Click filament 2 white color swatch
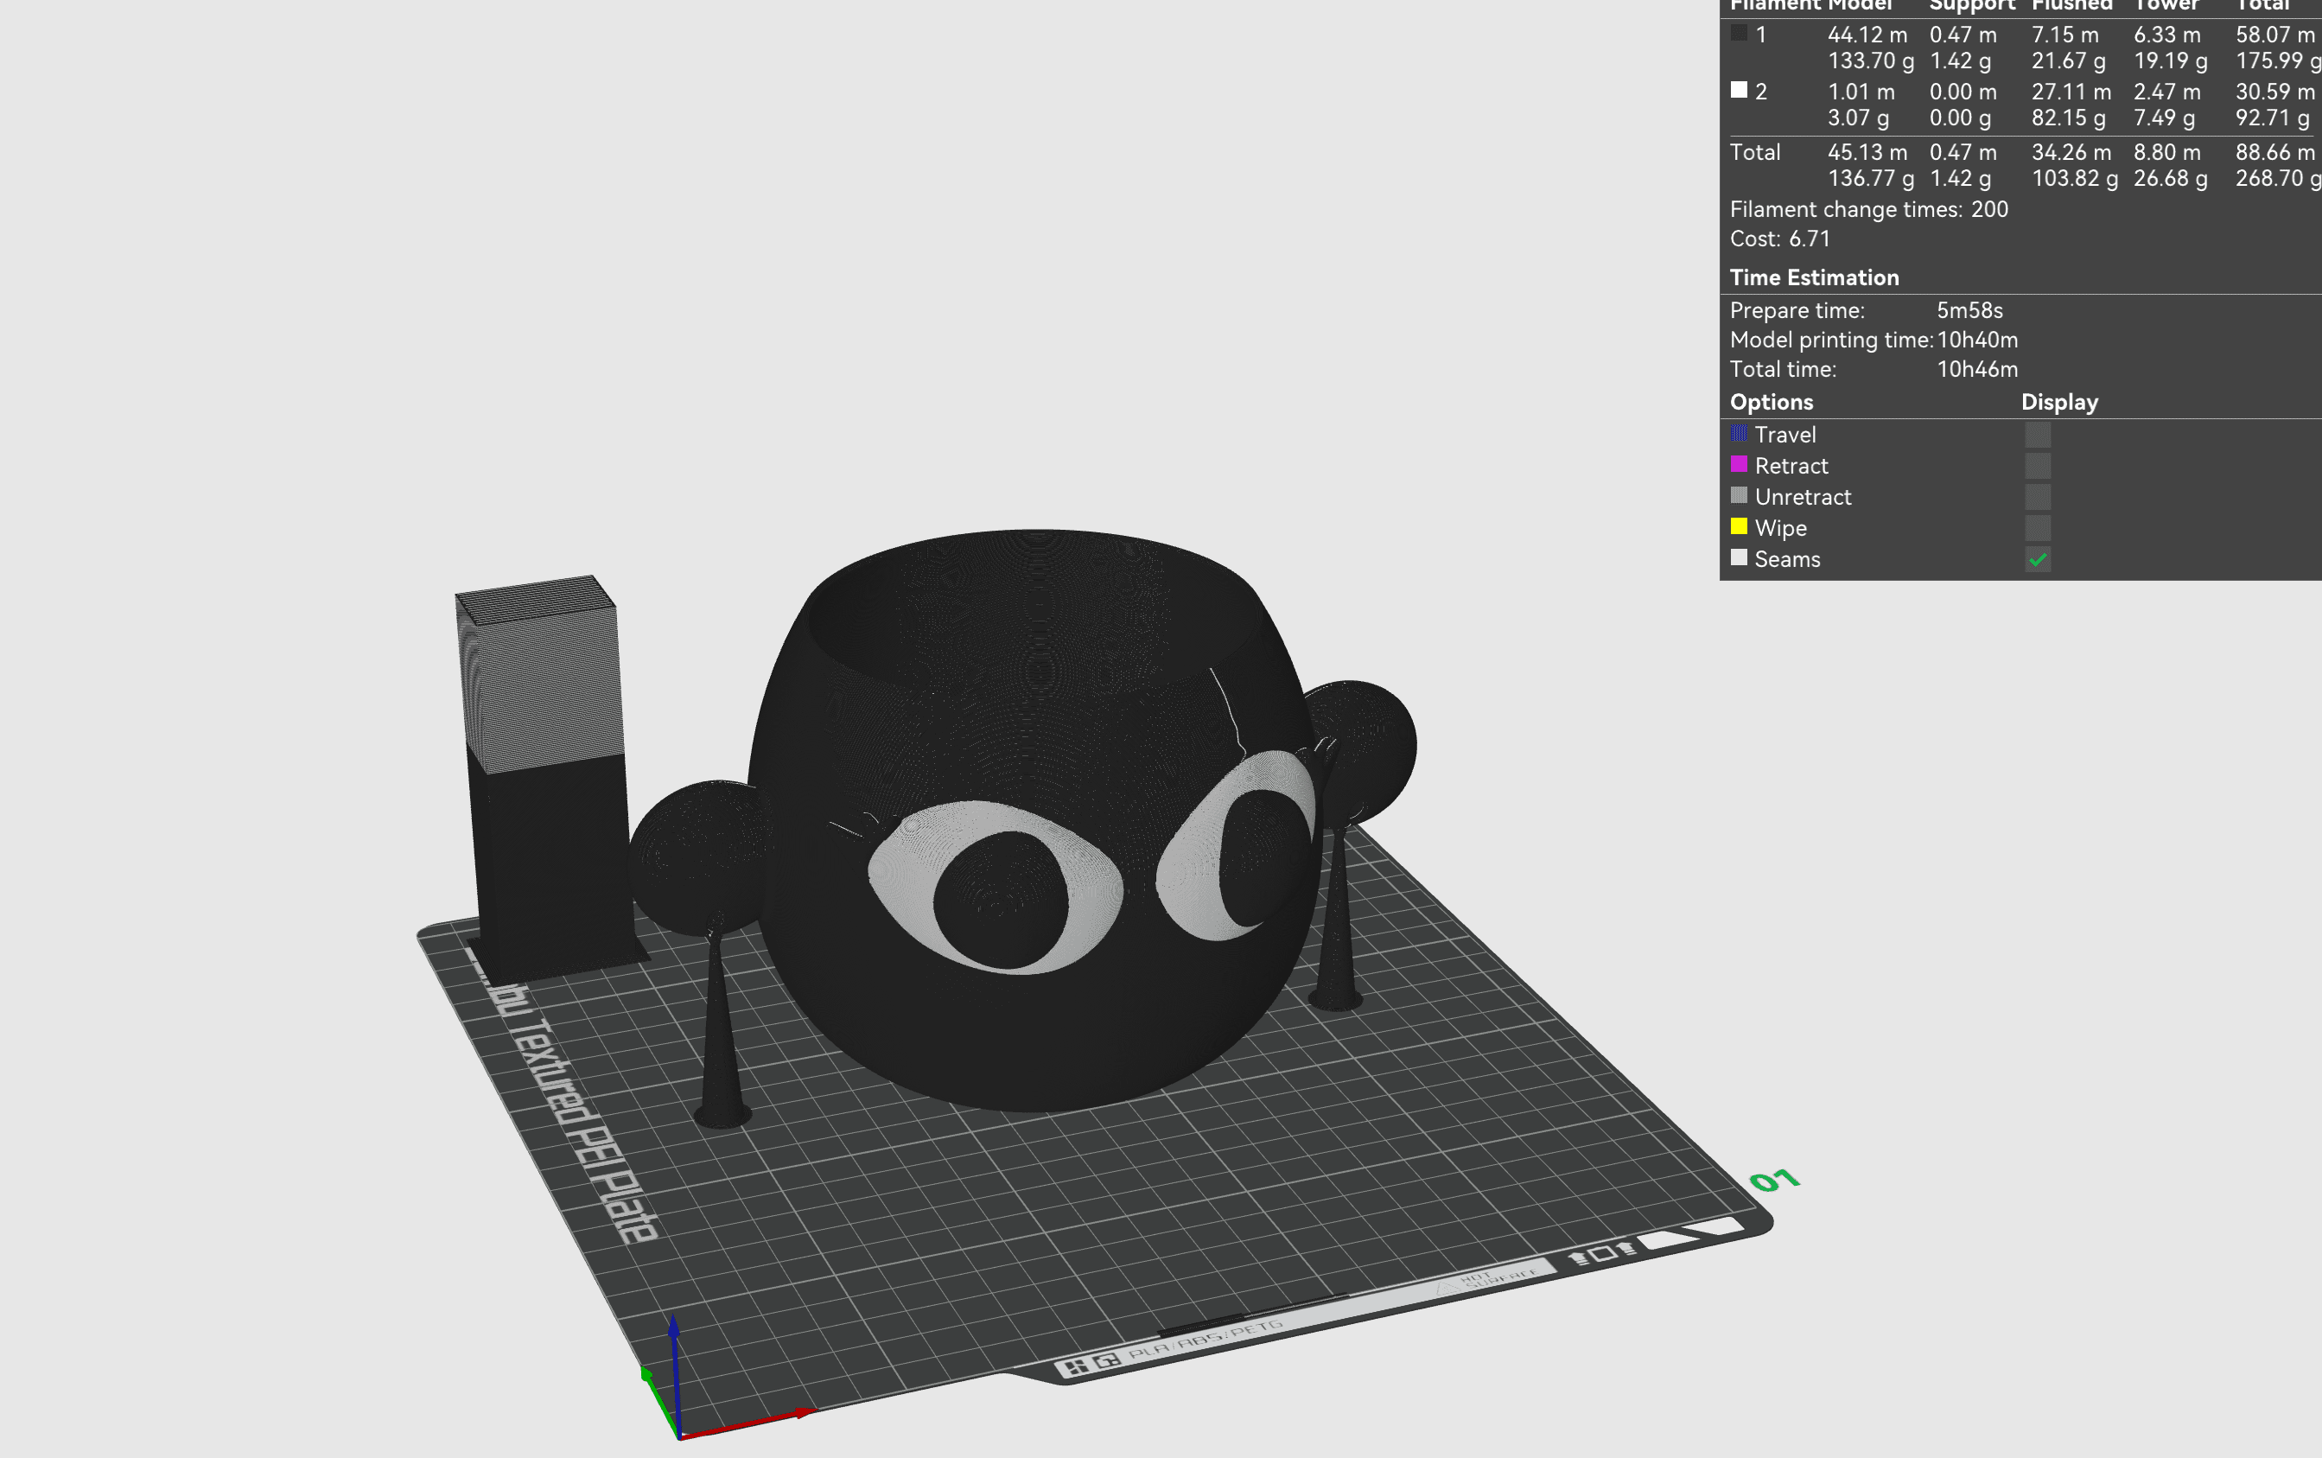 [x=1739, y=90]
